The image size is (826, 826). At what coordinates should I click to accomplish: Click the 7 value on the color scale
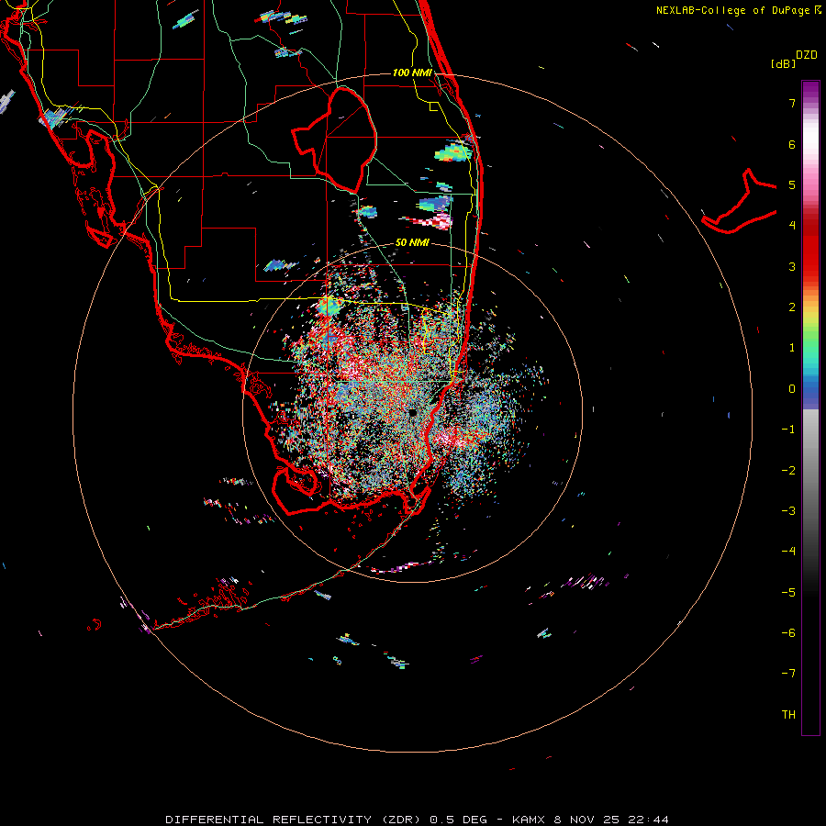[x=792, y=103]
